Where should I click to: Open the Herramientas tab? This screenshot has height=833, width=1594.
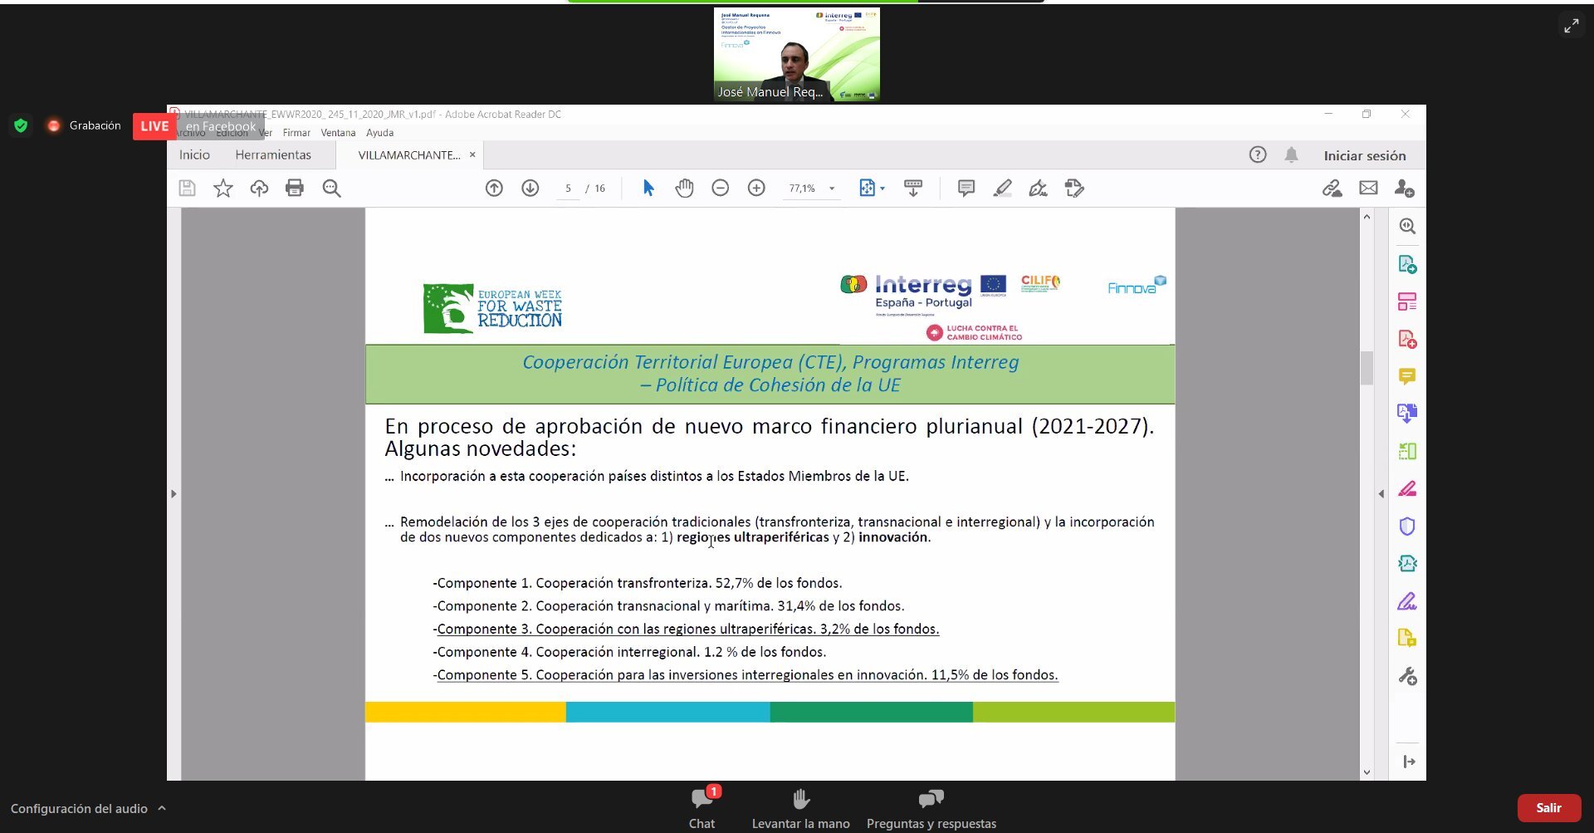coord(273,155)
